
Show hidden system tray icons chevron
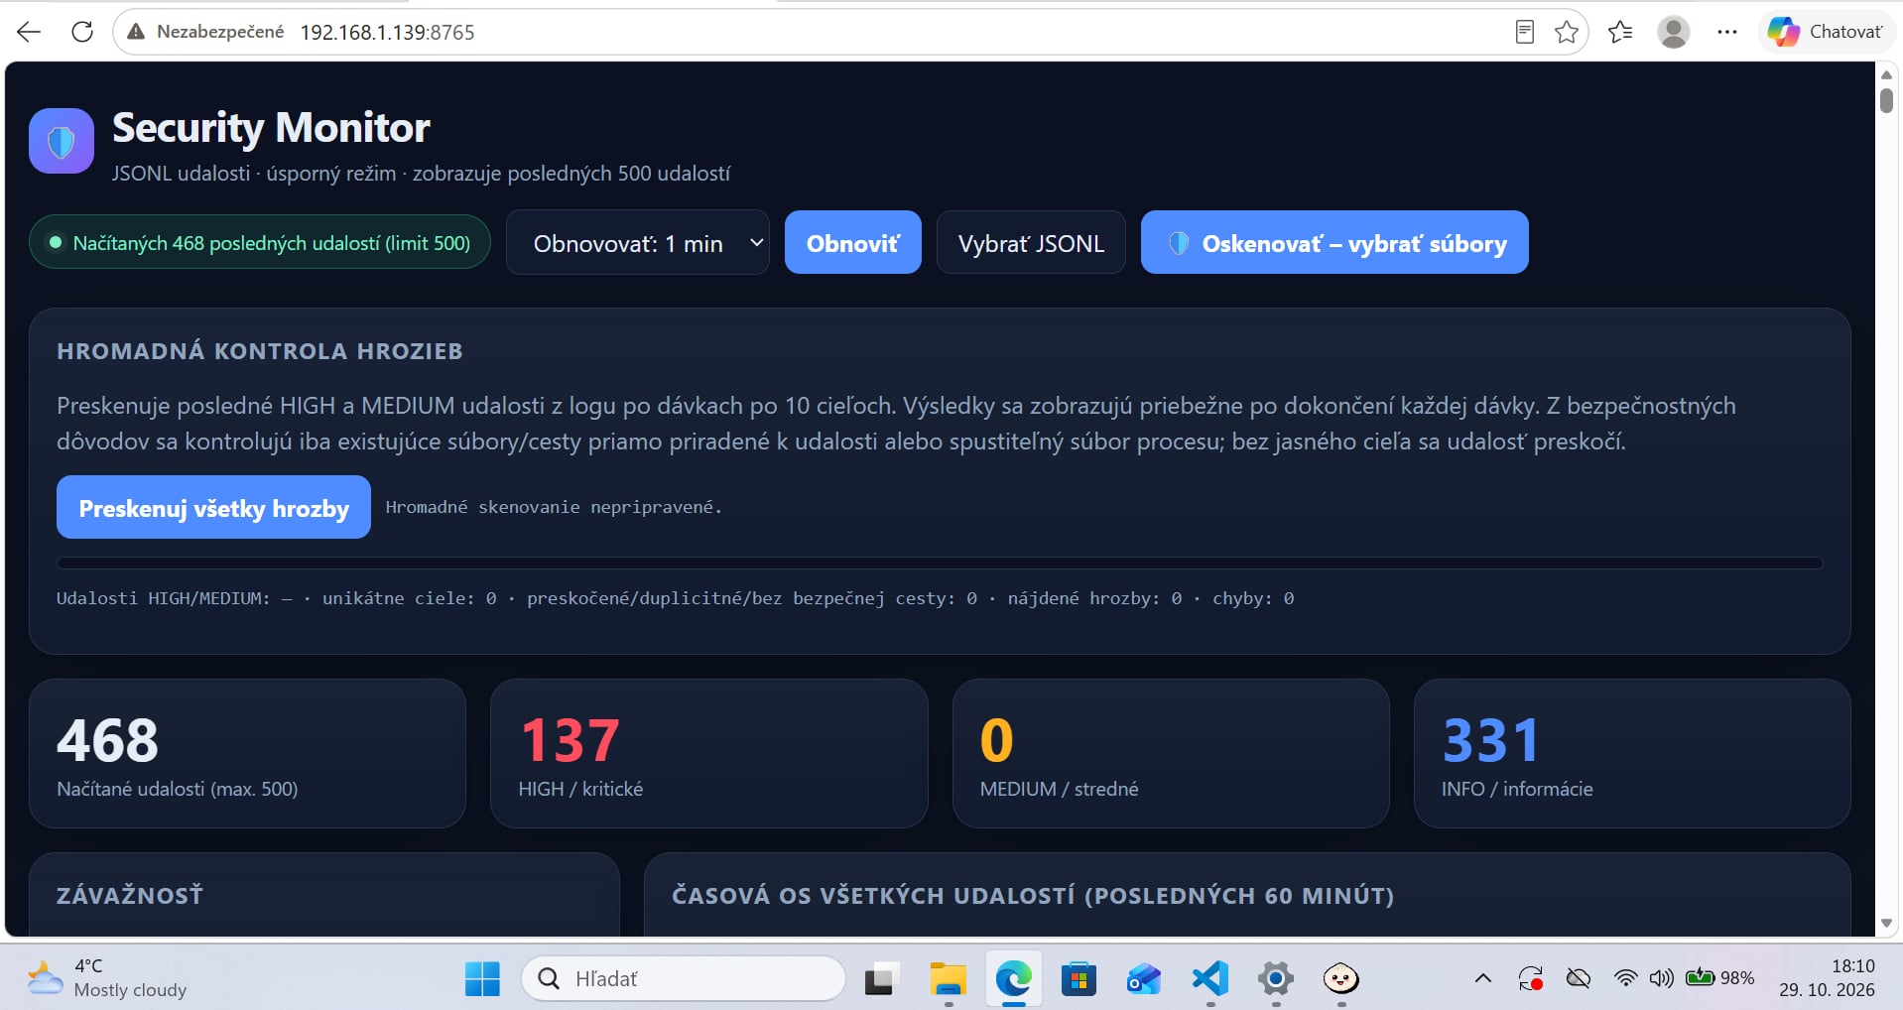tap(1482, 979)
